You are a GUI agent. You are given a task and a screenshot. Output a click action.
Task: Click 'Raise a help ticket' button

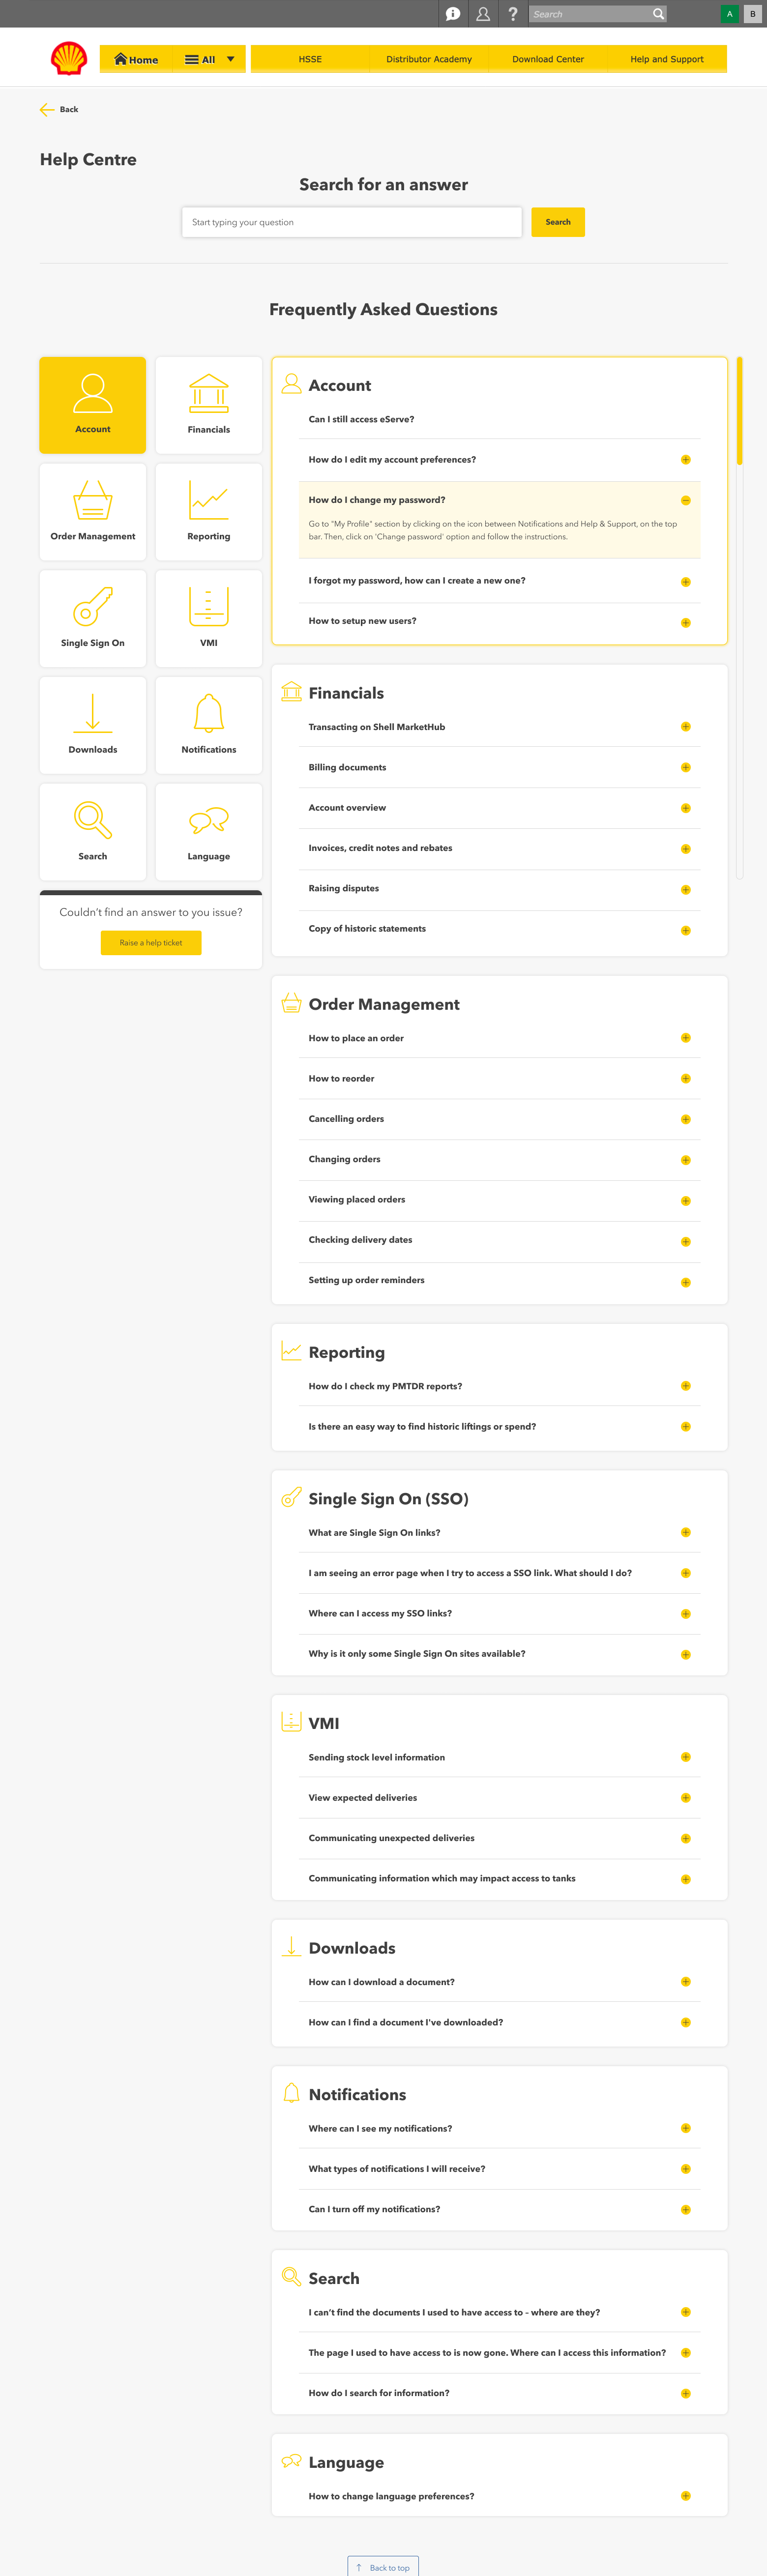(x=151, y=943)
